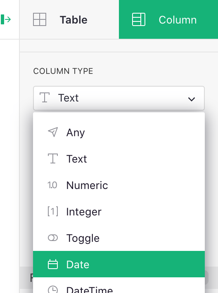
Task: Click the [1] Integer icon
Action: coord(53,211)
